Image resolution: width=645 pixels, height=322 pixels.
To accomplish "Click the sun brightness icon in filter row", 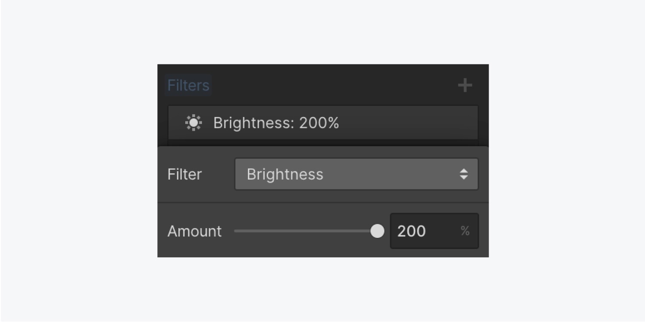I will tap(193, 123).
